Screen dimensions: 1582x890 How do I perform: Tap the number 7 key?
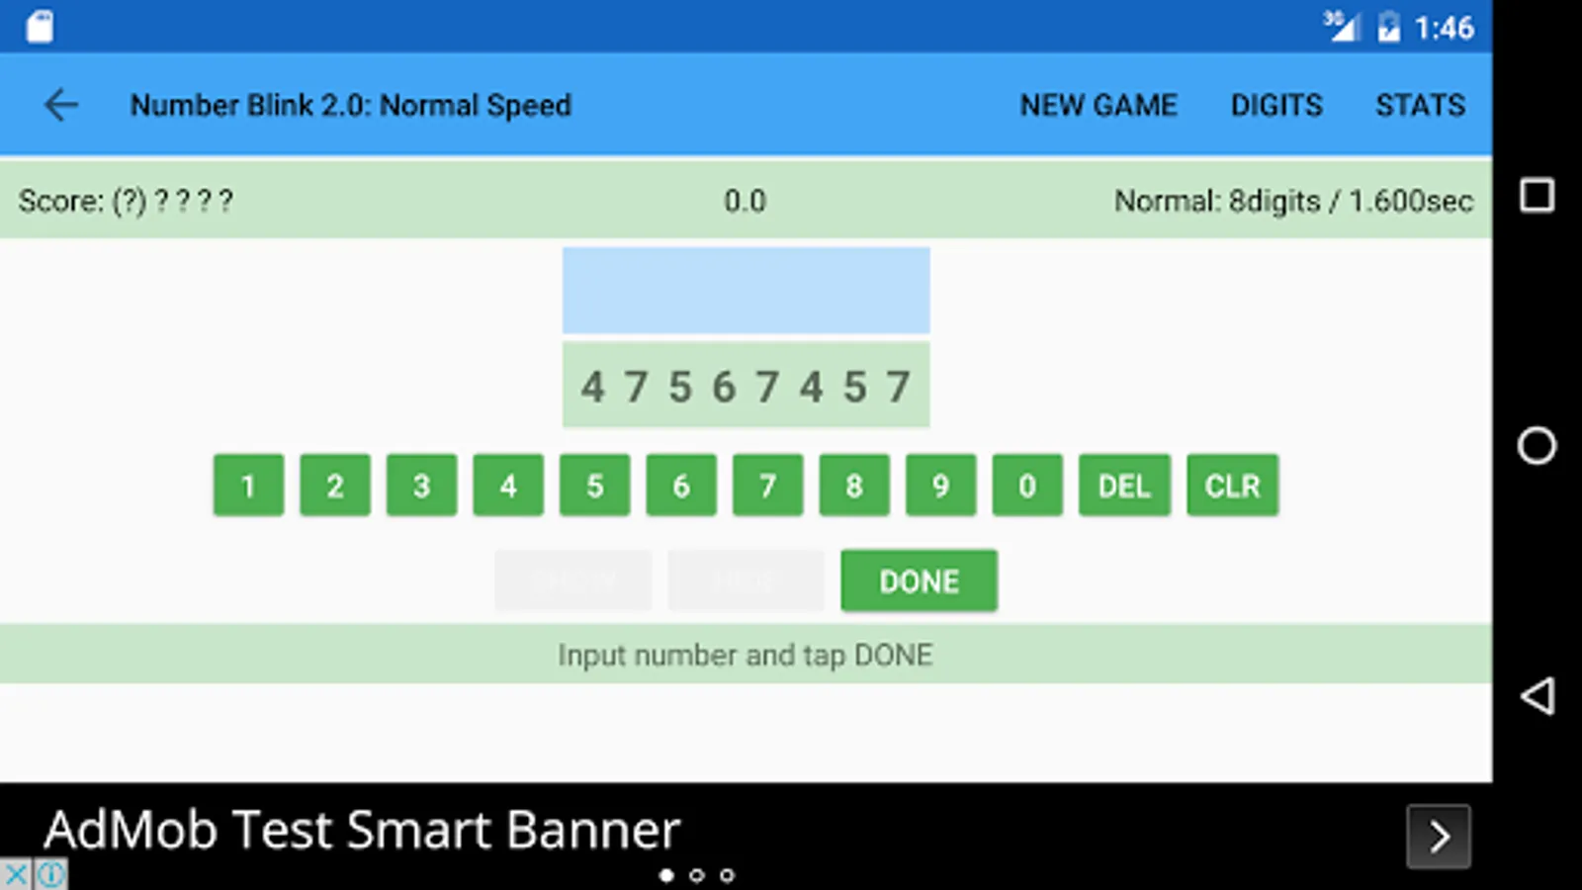point(767,486)
